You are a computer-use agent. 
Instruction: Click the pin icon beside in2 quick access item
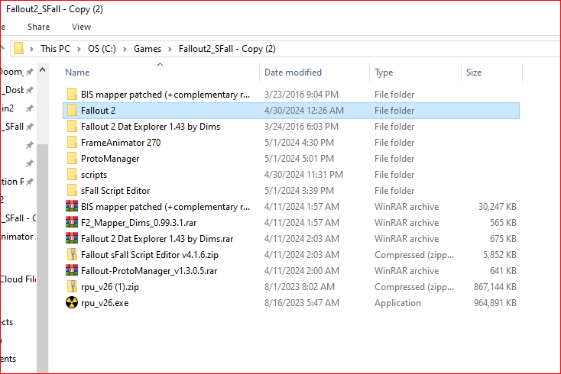coord(30,108)
